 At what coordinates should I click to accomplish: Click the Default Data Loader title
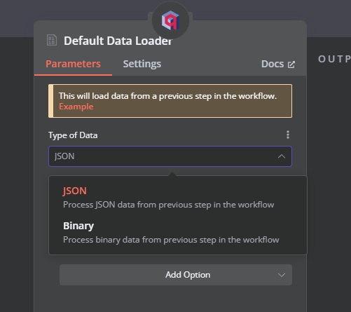(118, 41)
